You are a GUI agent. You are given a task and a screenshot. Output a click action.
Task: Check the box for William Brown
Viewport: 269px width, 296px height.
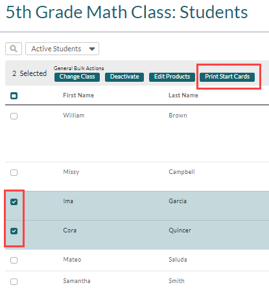[x=14, y=116]
